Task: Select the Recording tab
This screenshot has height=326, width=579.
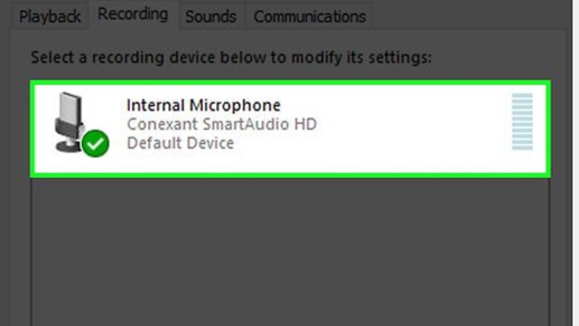Action: click(x=134, y=15)
